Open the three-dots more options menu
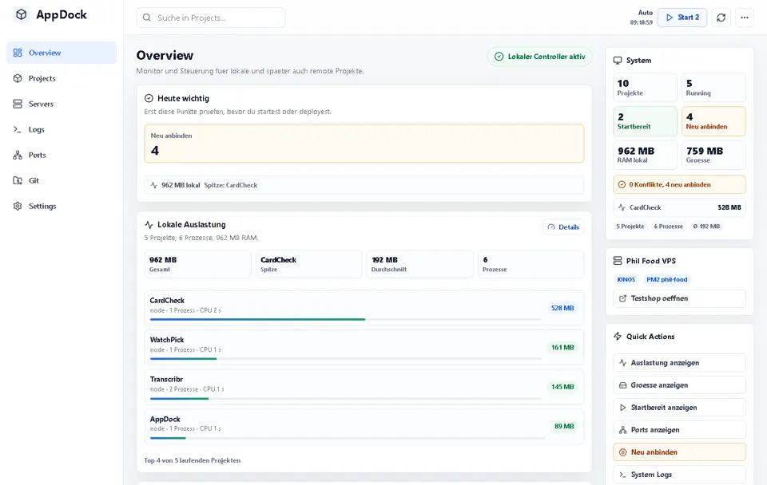Image resolution: width=767 pixels, height=485 pixels. coord(745,18)
